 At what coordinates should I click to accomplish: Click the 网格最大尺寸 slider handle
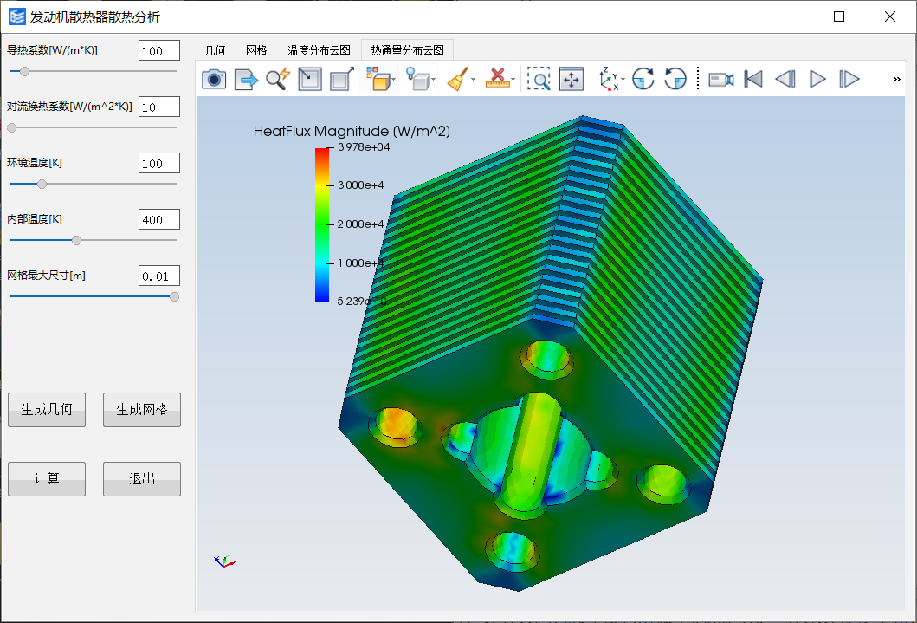point(174,296)
